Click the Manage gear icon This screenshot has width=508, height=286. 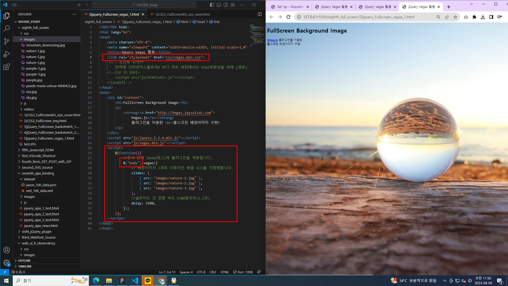[x=7, y=262]
